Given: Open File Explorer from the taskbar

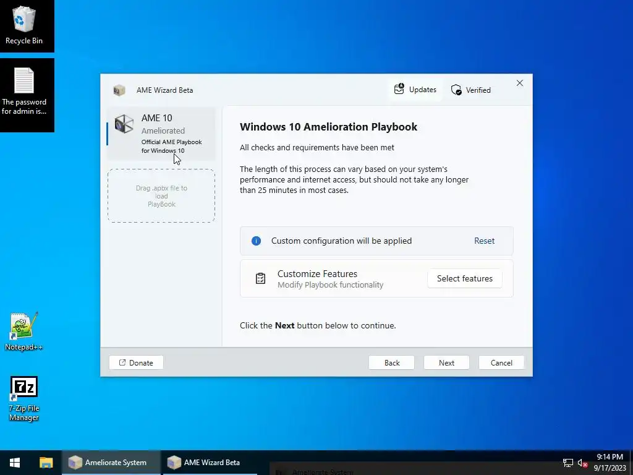Looking at the screenshot, I should pyautogui.click(x=46, y=463).
